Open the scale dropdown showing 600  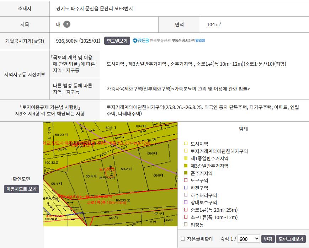click(x=249, y=239)
